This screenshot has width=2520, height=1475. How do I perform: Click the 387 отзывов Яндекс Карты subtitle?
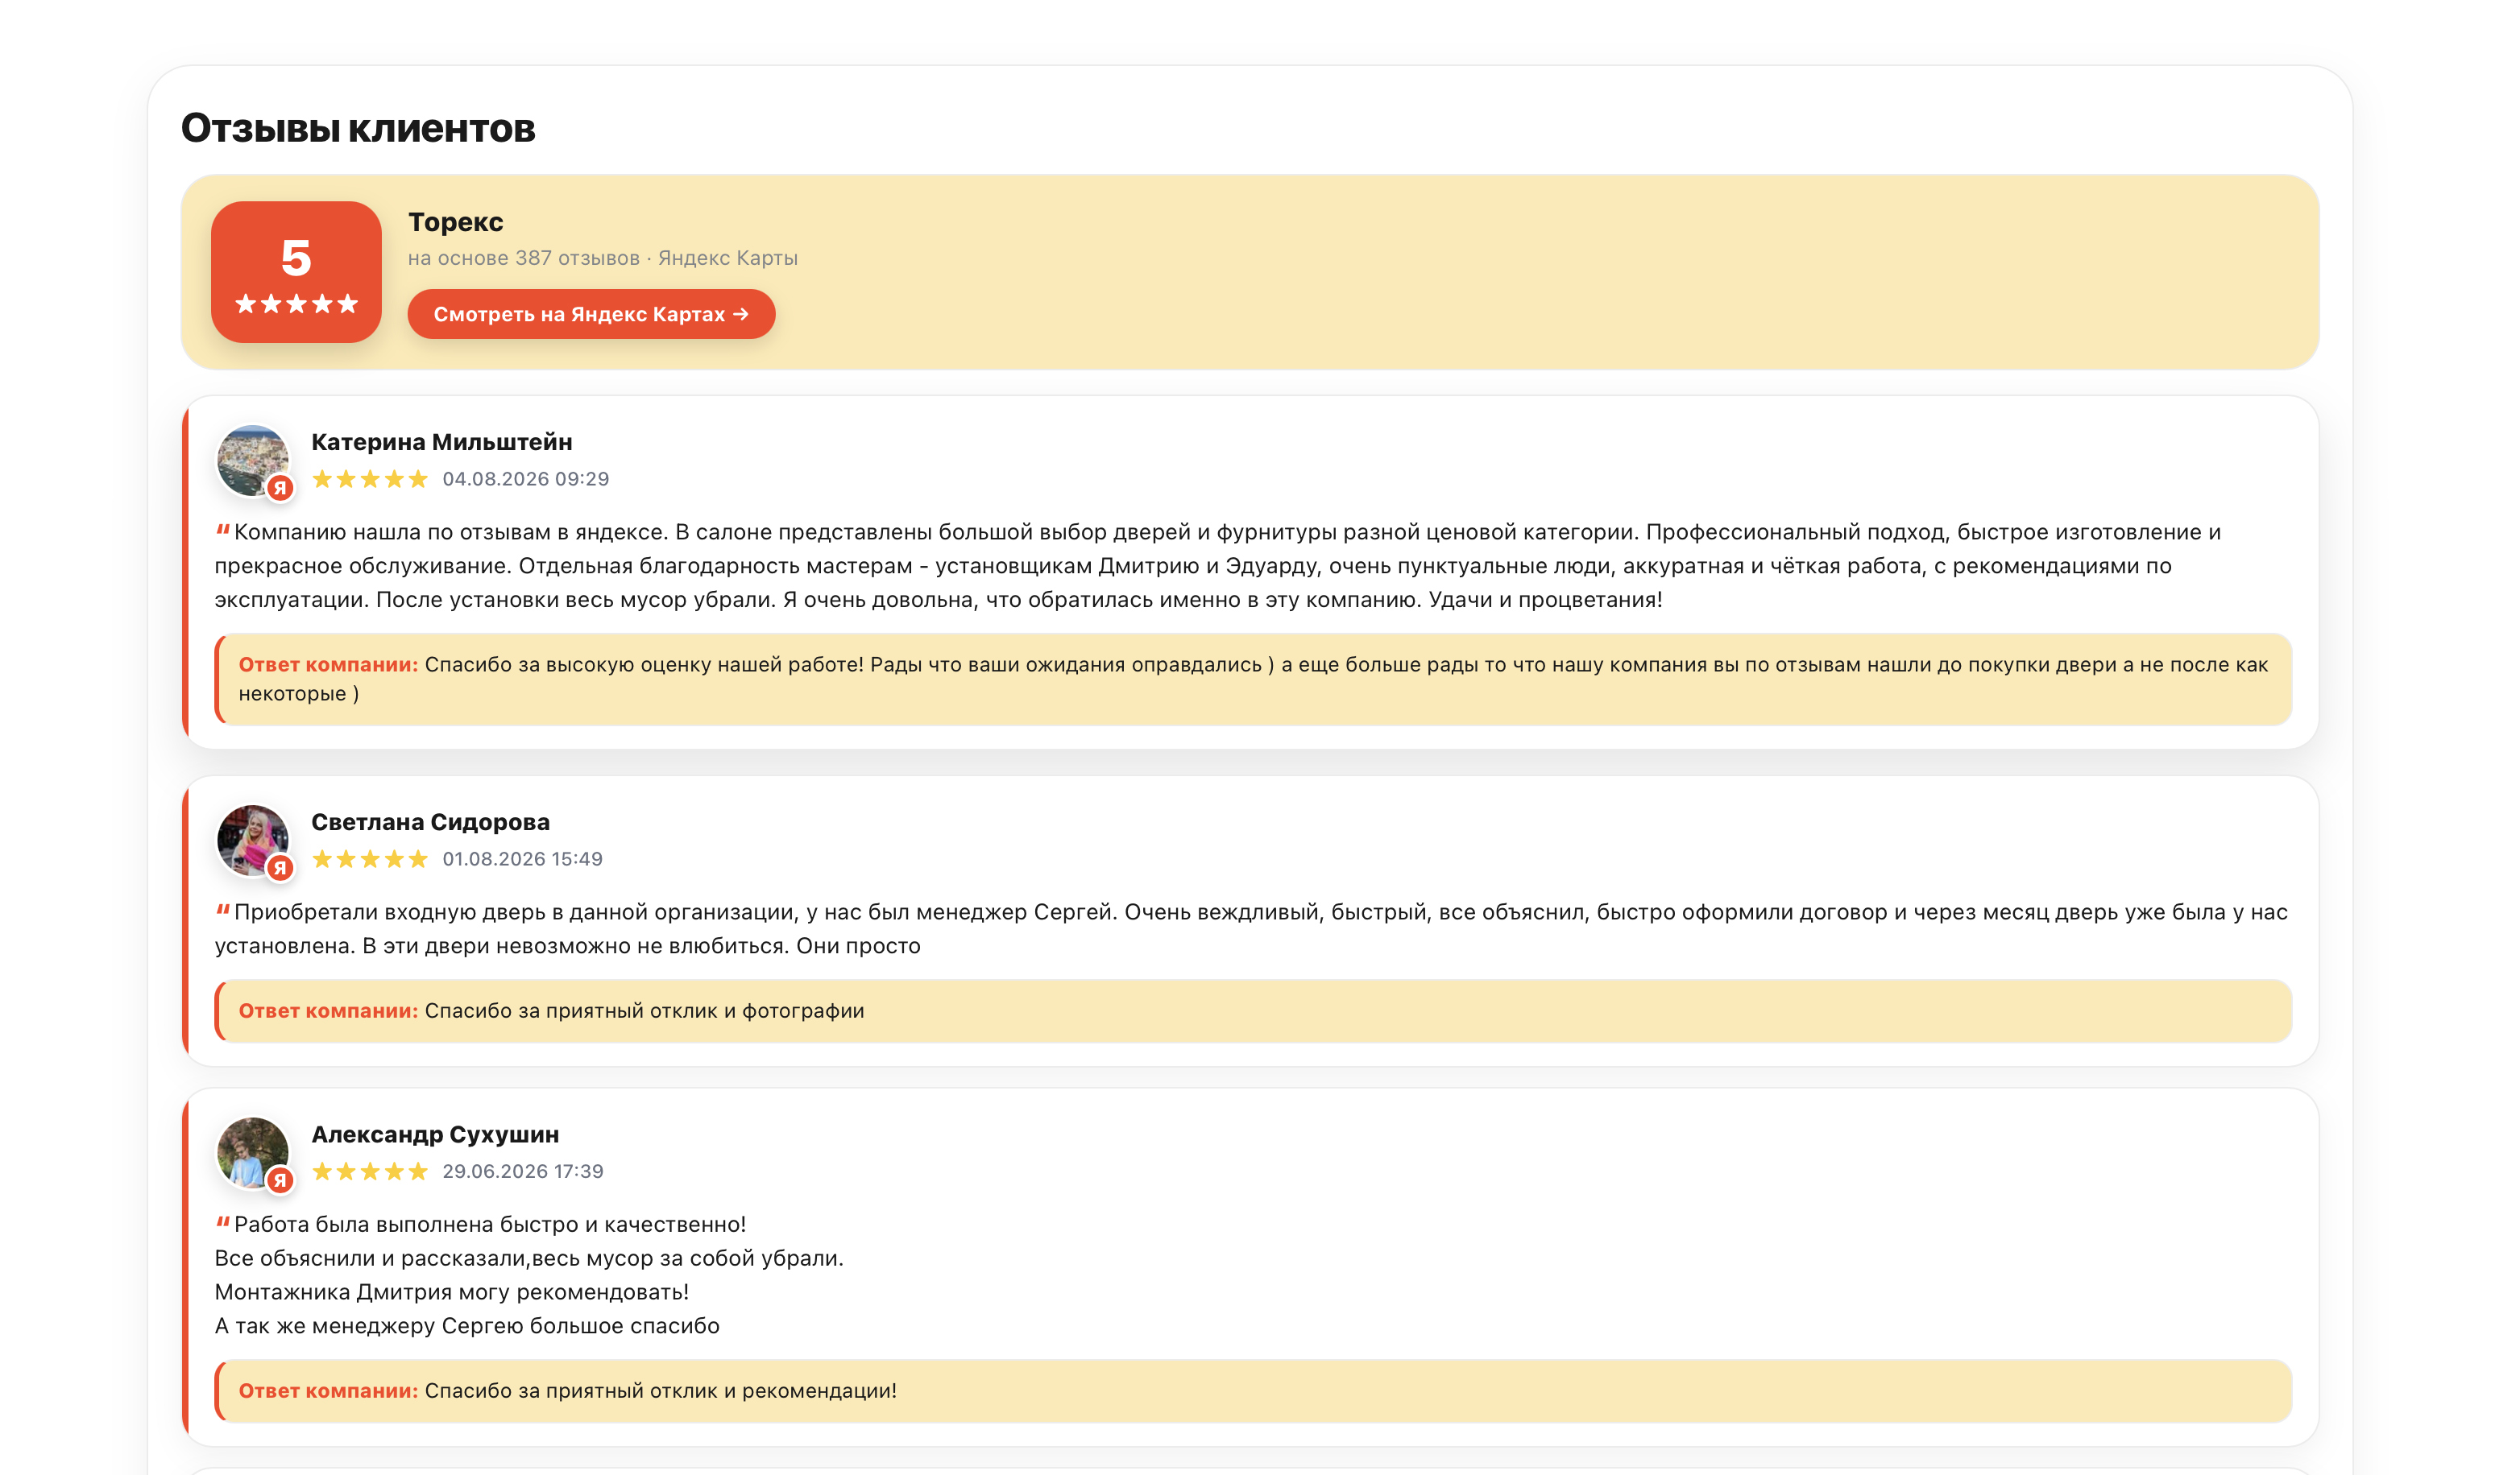tap(603, 258)
